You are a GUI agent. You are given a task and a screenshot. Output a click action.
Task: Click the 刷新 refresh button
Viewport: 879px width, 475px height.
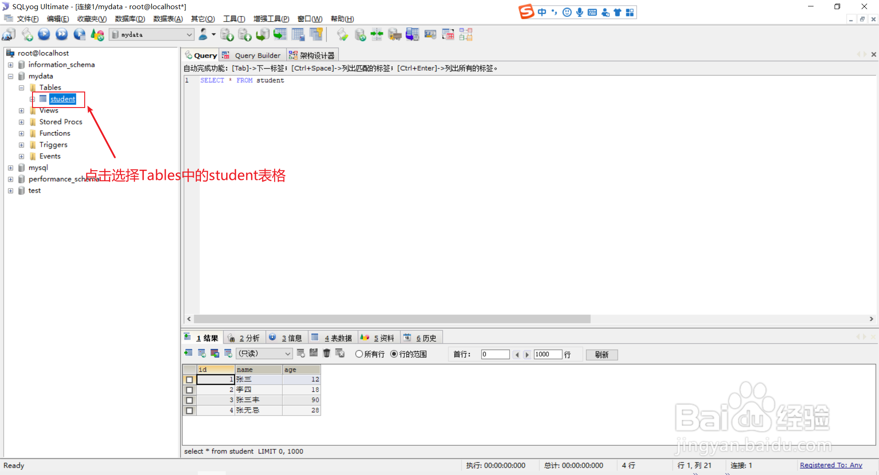(602, 355)
